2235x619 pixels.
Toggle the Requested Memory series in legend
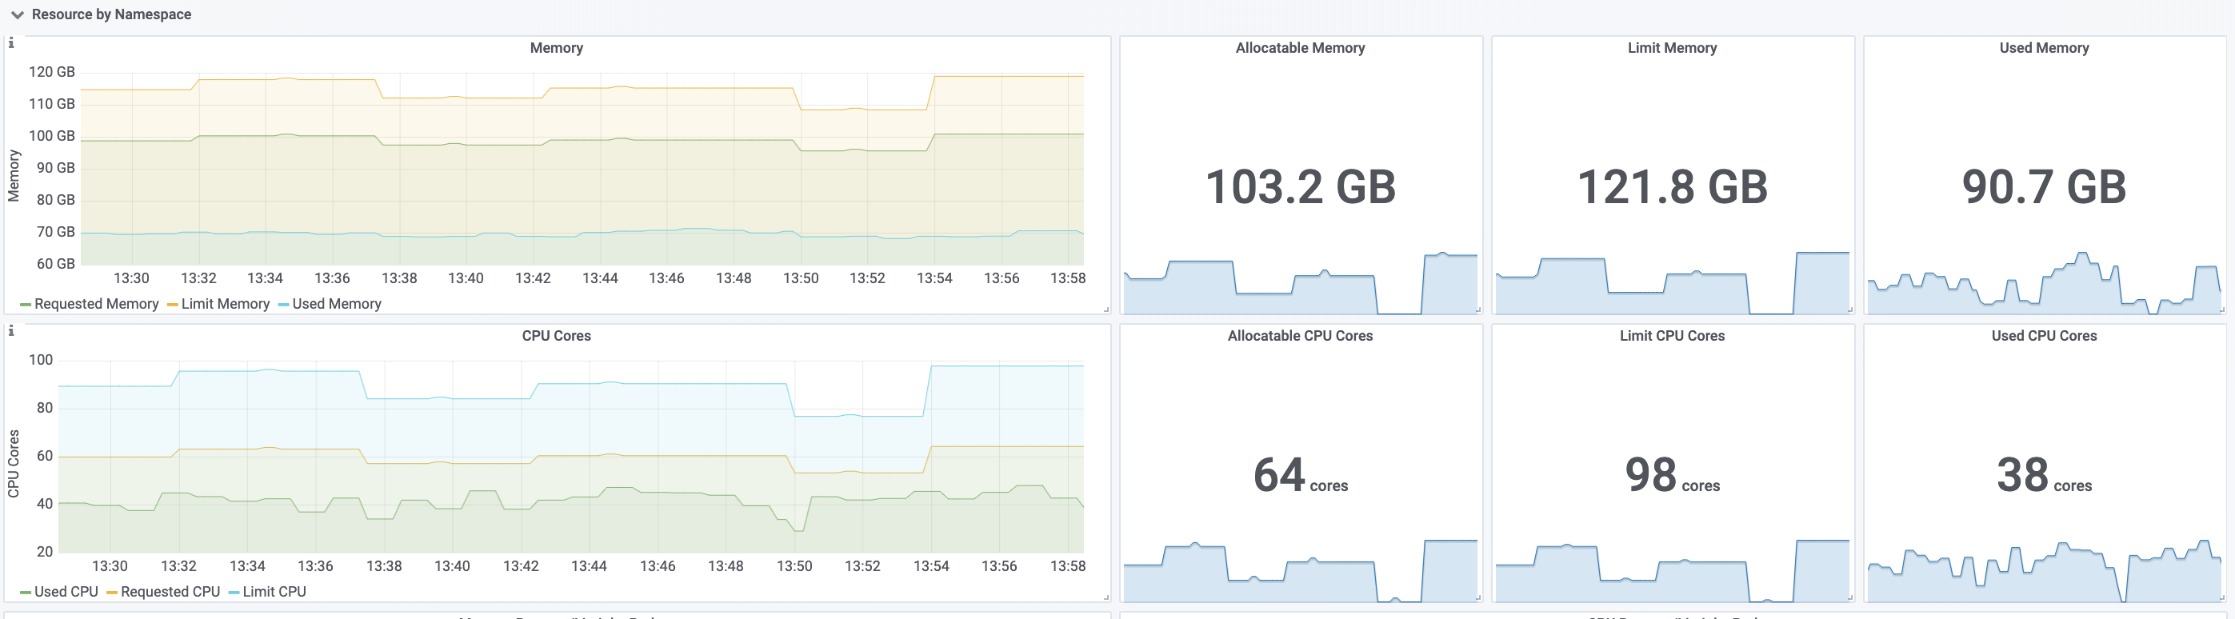point(96,303)
